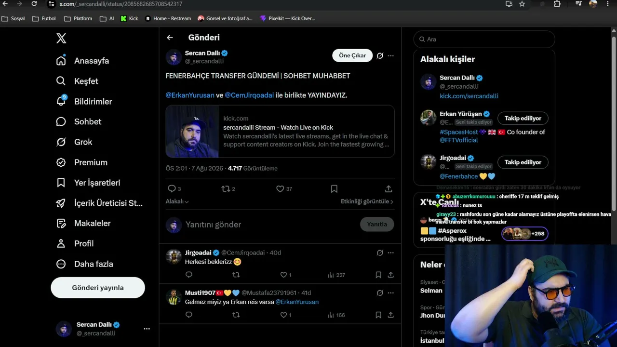Click Gönderi yayınla button
The width and height of the screenshot is (617, 347).
pos(98,288)
